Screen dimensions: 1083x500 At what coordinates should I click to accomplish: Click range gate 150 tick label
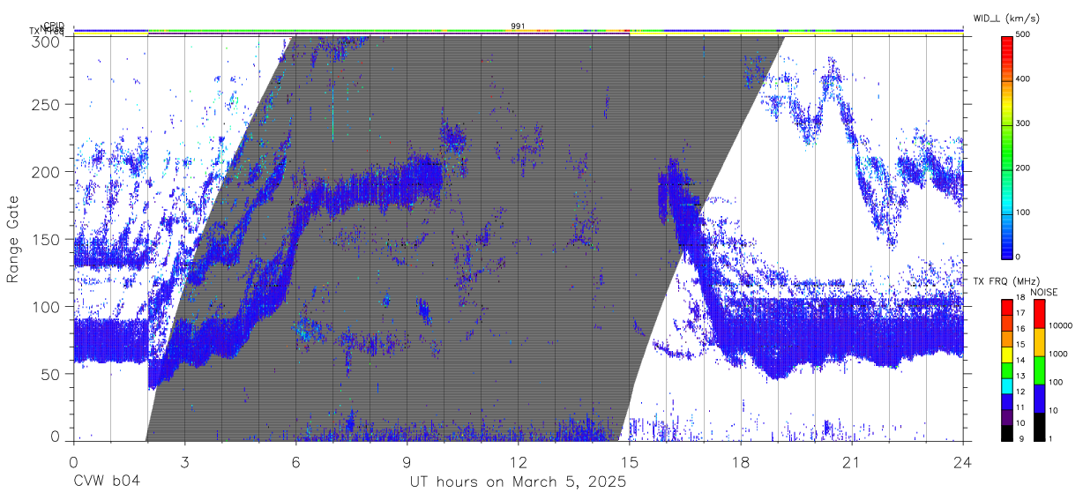(48, 239)
